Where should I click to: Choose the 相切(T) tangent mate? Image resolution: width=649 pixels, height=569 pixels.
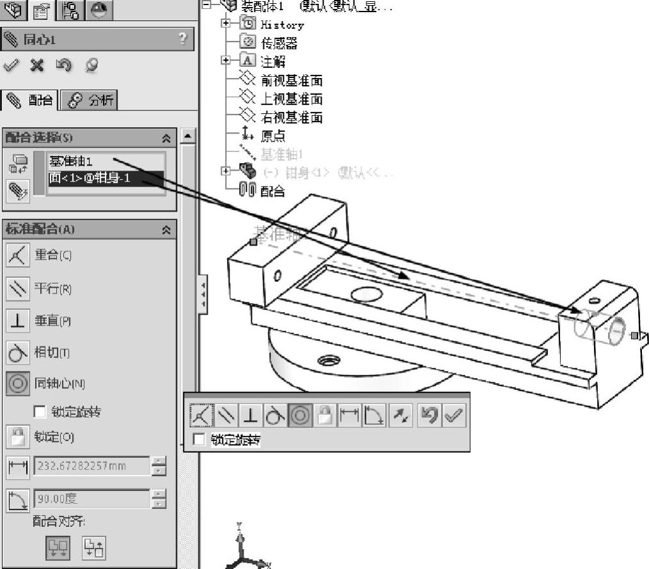(x=18, y=352)
